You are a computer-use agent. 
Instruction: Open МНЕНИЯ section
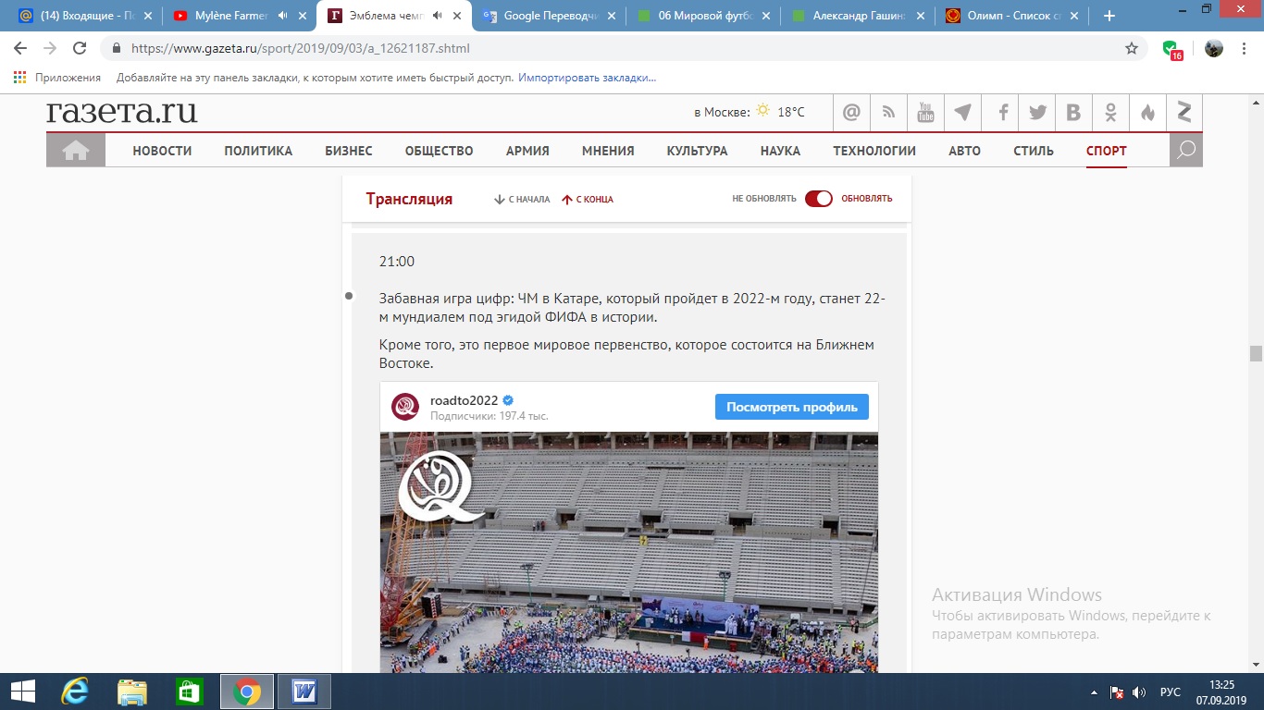point(608,151)
